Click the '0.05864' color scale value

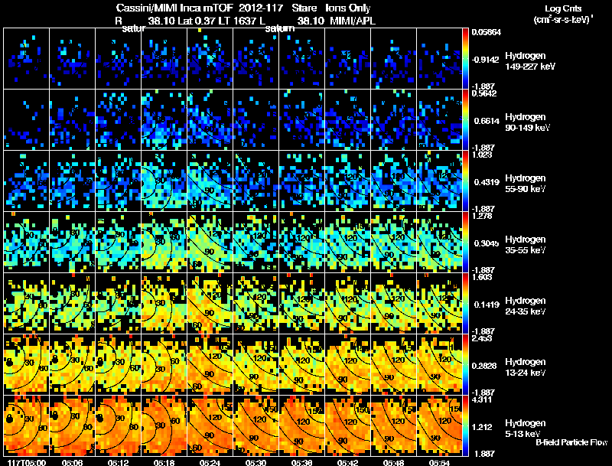point(487,32)
